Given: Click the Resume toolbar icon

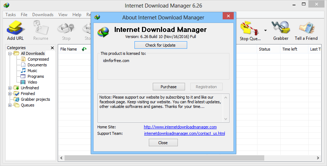Looking at the screenshot, I should point(41,30).
